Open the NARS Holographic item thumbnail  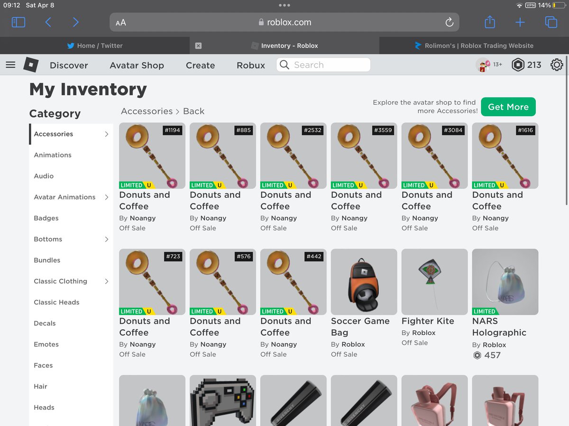(x=505, y=282)
